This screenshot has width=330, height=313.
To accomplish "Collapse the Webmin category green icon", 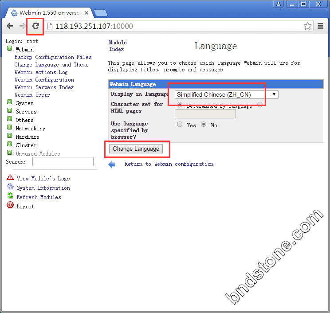I will click(x=9, y=48).
